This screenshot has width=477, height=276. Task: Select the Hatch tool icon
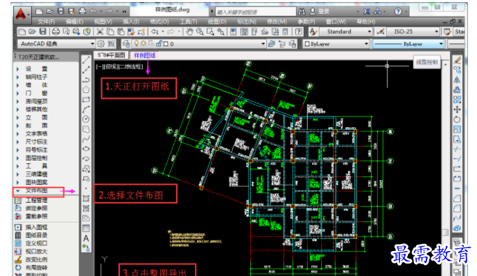pyautogui.click(x=86, y=199)
